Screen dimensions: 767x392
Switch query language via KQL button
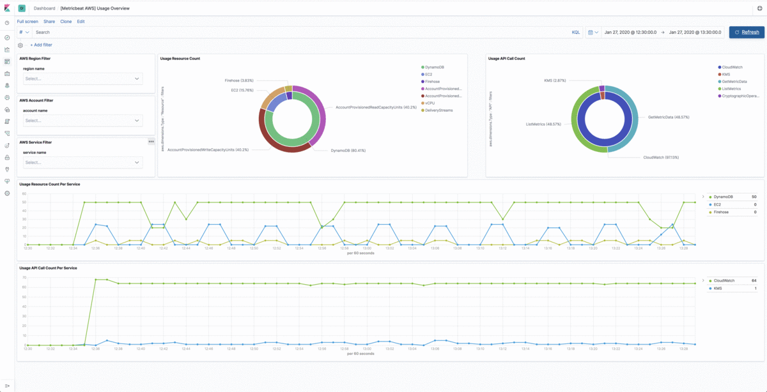[576, 32]
